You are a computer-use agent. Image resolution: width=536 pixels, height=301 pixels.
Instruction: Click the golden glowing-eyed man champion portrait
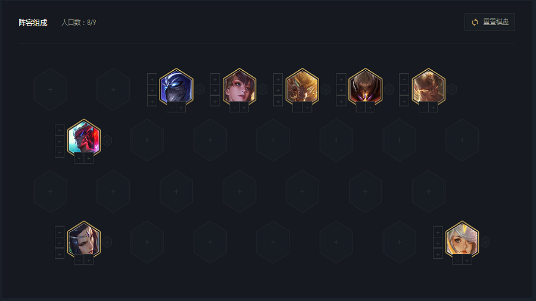[428, 87]
